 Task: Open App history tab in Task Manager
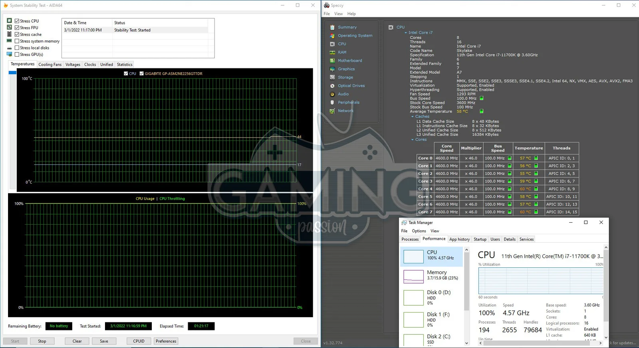coord(459,239)
